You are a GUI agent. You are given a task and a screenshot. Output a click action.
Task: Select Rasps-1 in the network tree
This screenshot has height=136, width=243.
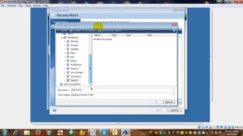click(x=74, y=69)
